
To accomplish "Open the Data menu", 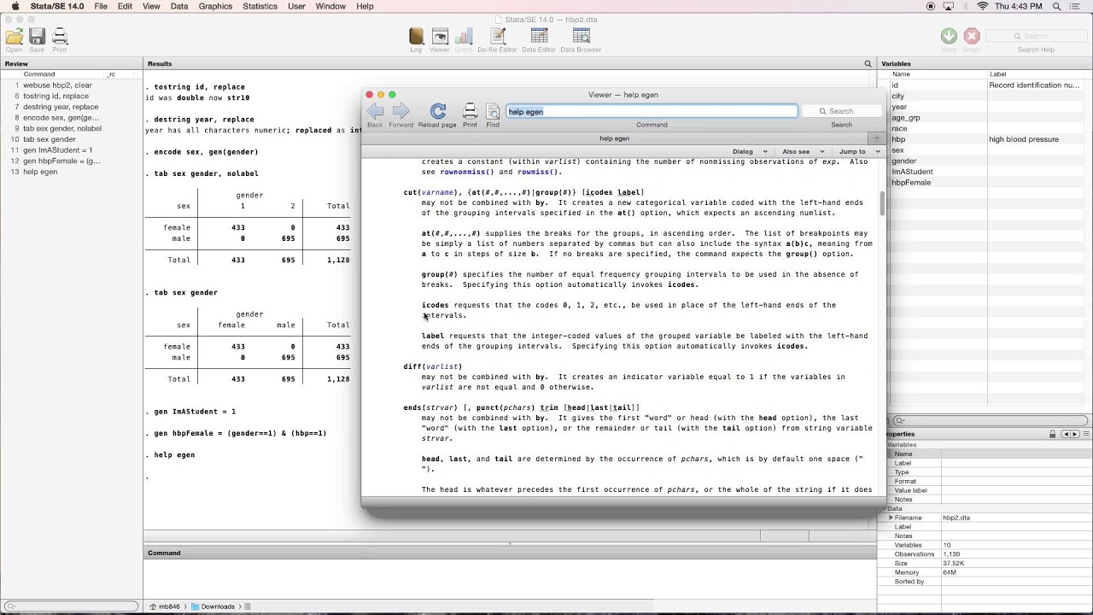I will (x=179, y=6).
